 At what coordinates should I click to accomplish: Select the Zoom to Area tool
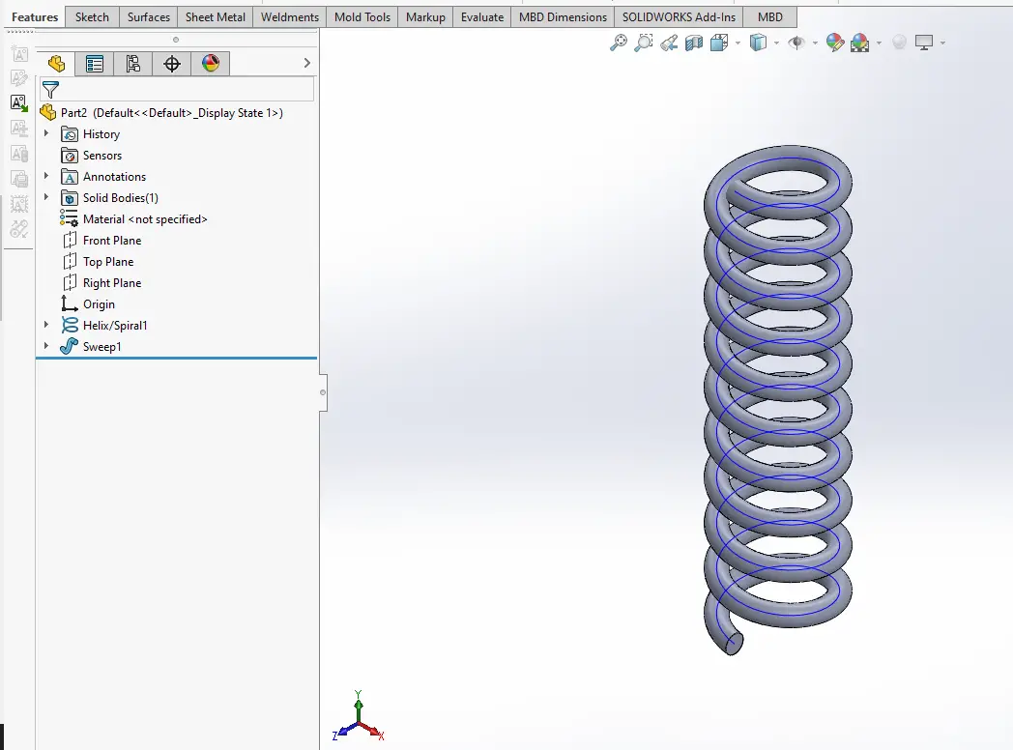click(644, 43)
